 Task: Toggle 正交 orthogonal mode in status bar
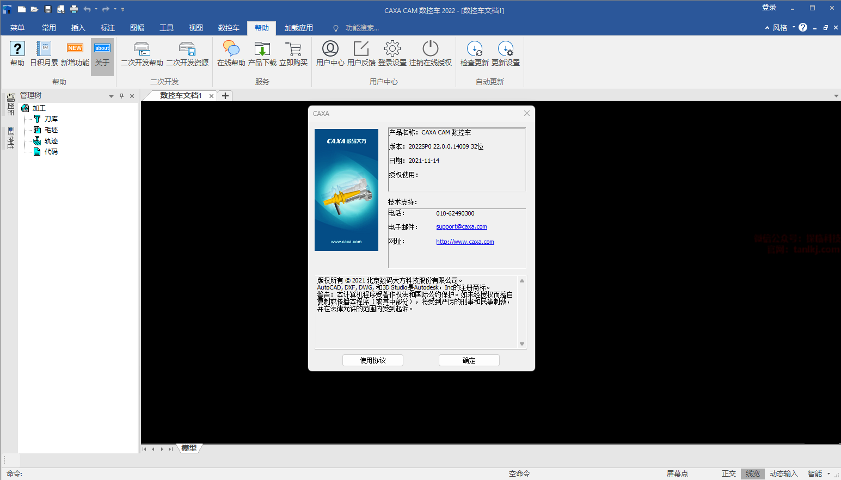click(x=728, y=473)
